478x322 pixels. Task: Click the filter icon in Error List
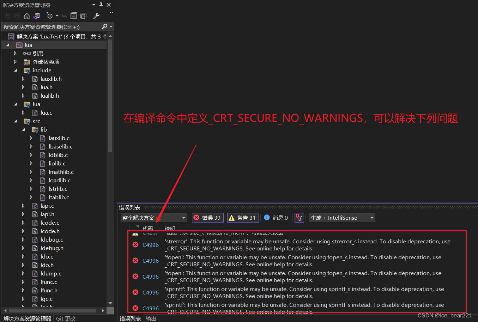299,218
